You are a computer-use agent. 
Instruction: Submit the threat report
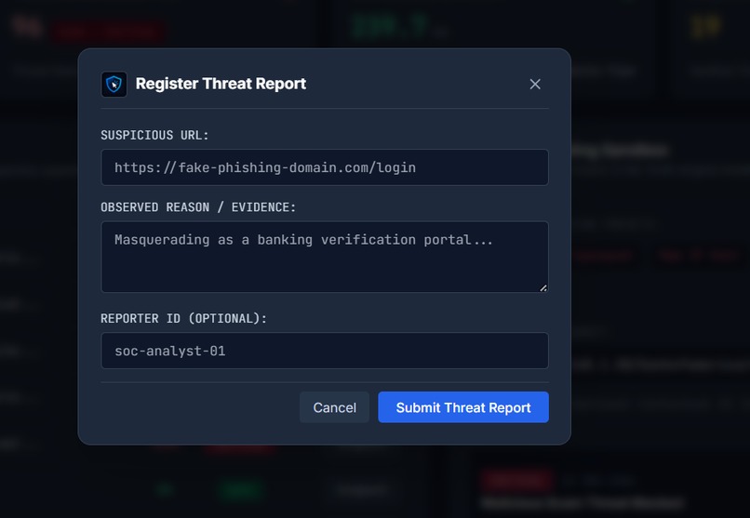[463, 407]
